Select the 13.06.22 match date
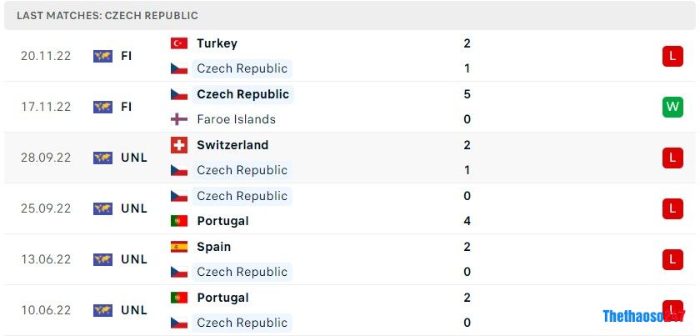700x336 pixels. (x=46, y=259)
